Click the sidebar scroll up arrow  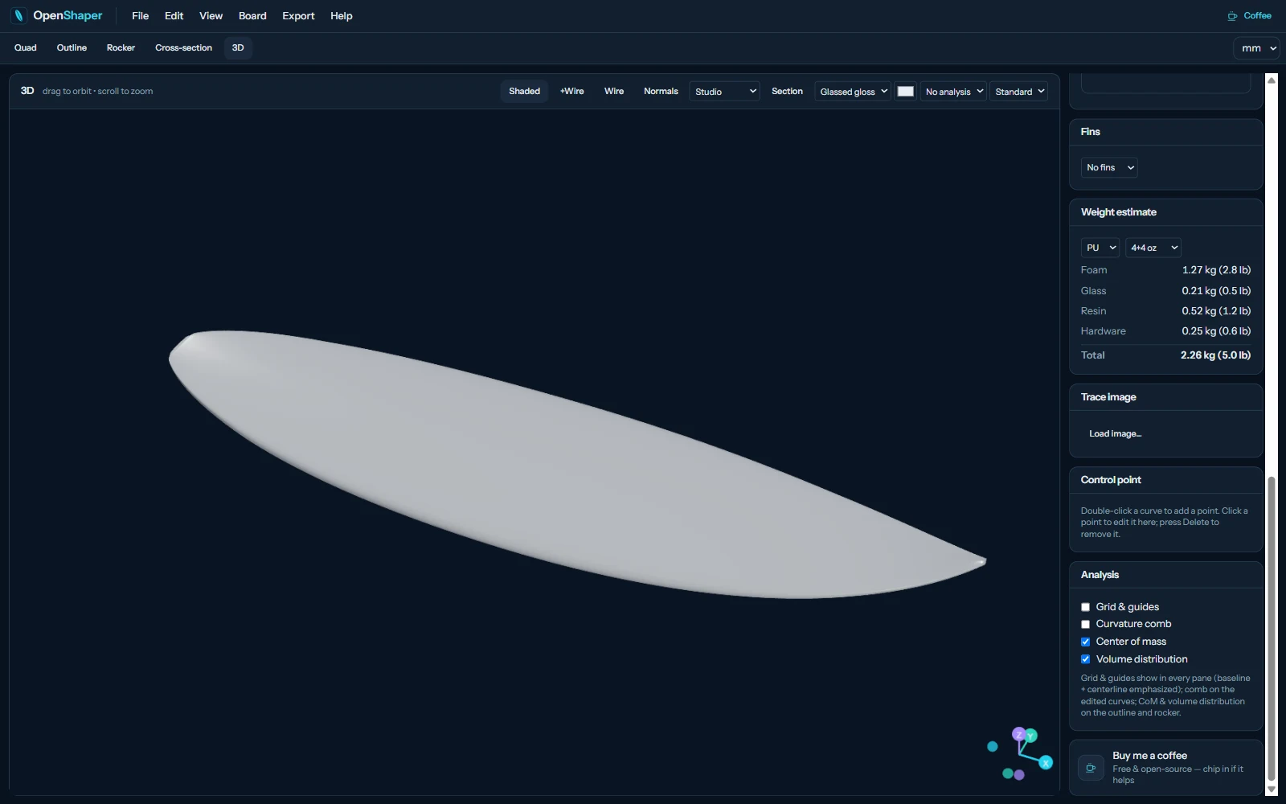click(x=1272, y=80)
